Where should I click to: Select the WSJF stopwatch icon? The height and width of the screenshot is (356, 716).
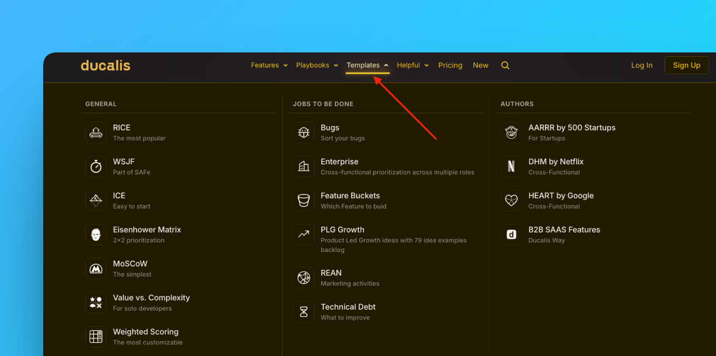coord(96,167)
